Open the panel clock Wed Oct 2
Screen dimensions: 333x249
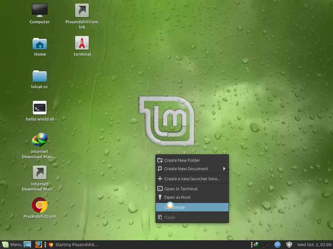[314, 244]
